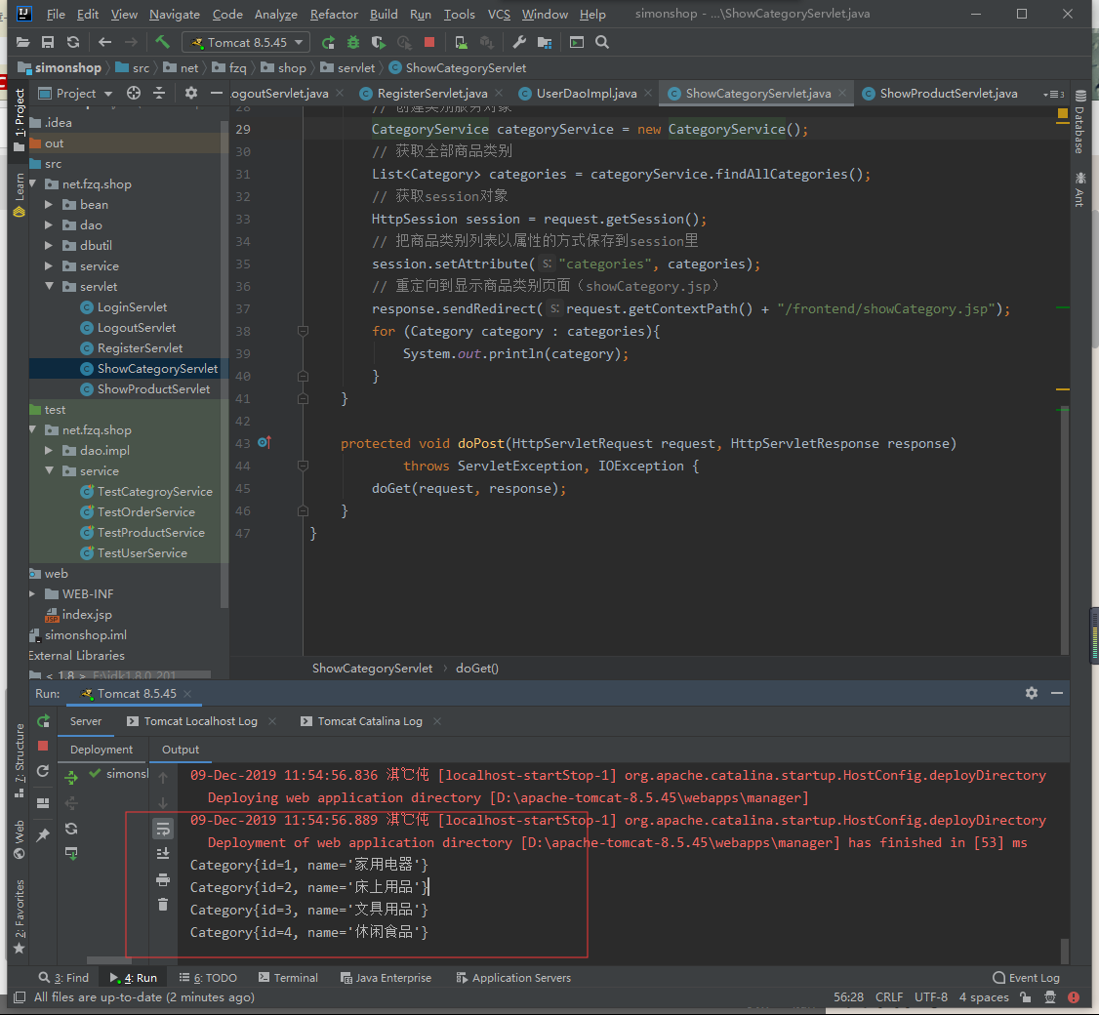The height and width of the screenshot is (1015, 1099).
Task: Click the Collapse All icon in Project panel
Action: click(159, 94)
